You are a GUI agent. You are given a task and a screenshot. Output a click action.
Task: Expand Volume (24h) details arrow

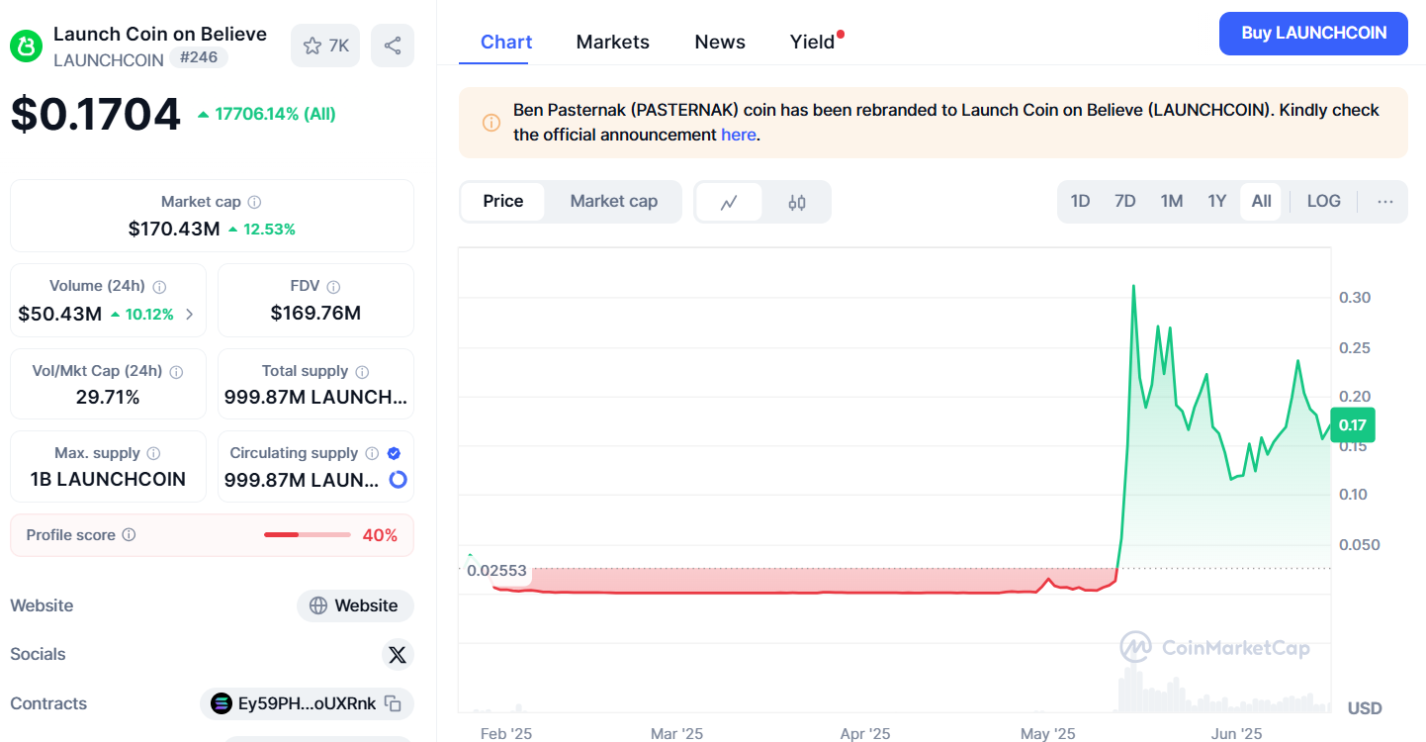pos(190,315)
